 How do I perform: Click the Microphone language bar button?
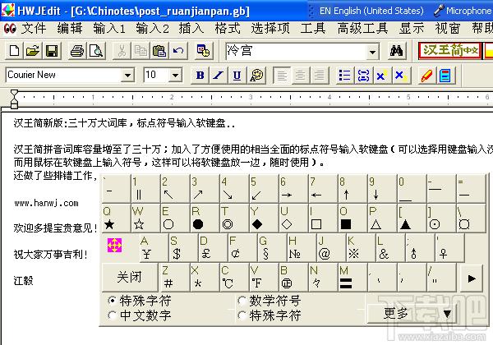[x=463, y=11]
